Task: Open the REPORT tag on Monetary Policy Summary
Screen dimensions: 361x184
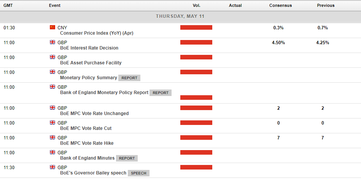Action: tap(129, 78)
